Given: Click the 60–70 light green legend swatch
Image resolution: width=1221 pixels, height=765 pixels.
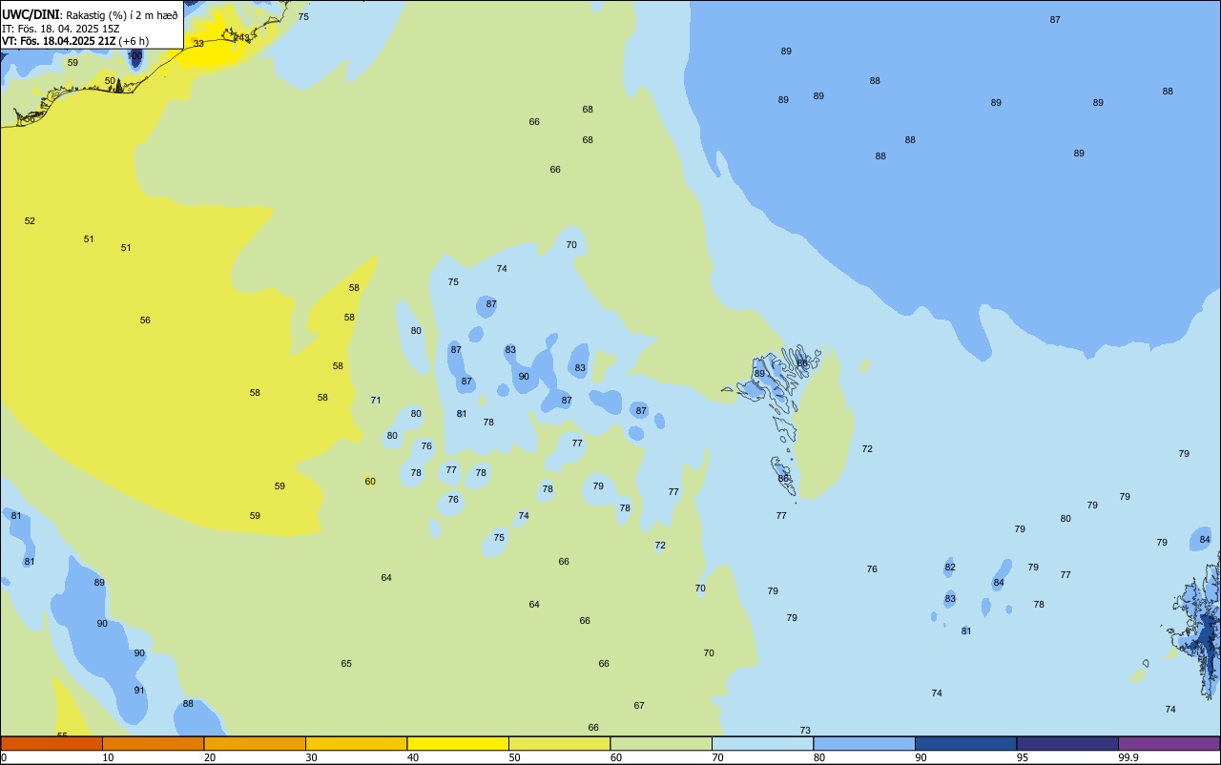Looking at the screenshot, I should point(661,743).
